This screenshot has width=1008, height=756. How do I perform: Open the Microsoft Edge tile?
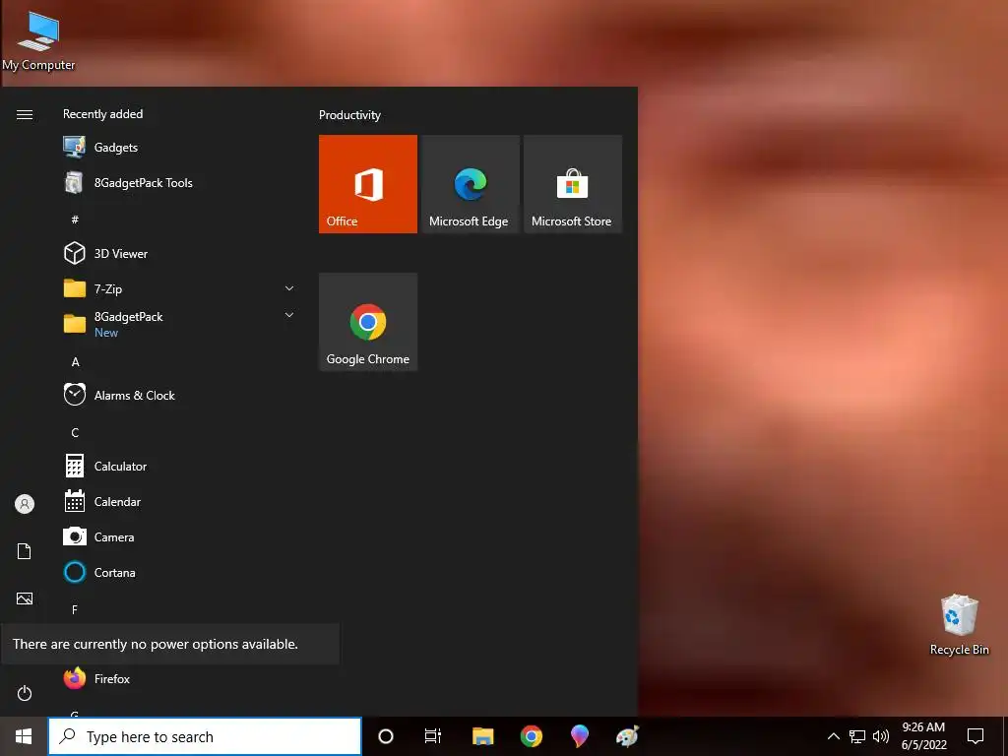click(470, 184)
